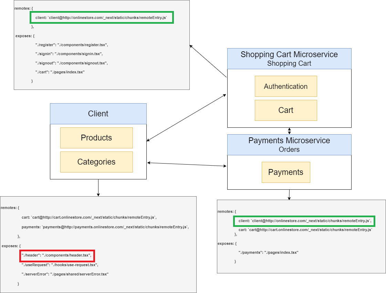Click the ./useRequest hook expose line
This screenshot has width=386, height=293.
click(60, 265)
